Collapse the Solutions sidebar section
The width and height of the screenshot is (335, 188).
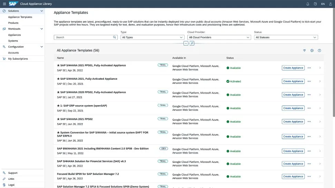(x=42, y=11)
